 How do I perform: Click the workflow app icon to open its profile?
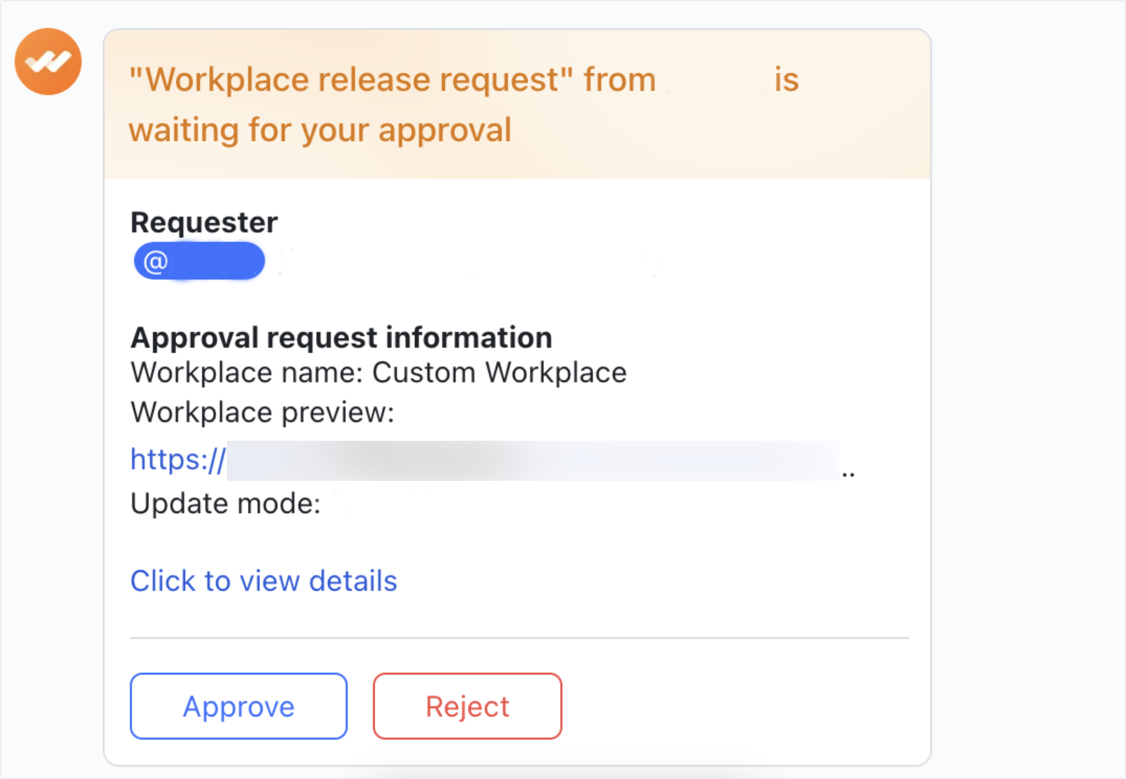coord(49,61)
